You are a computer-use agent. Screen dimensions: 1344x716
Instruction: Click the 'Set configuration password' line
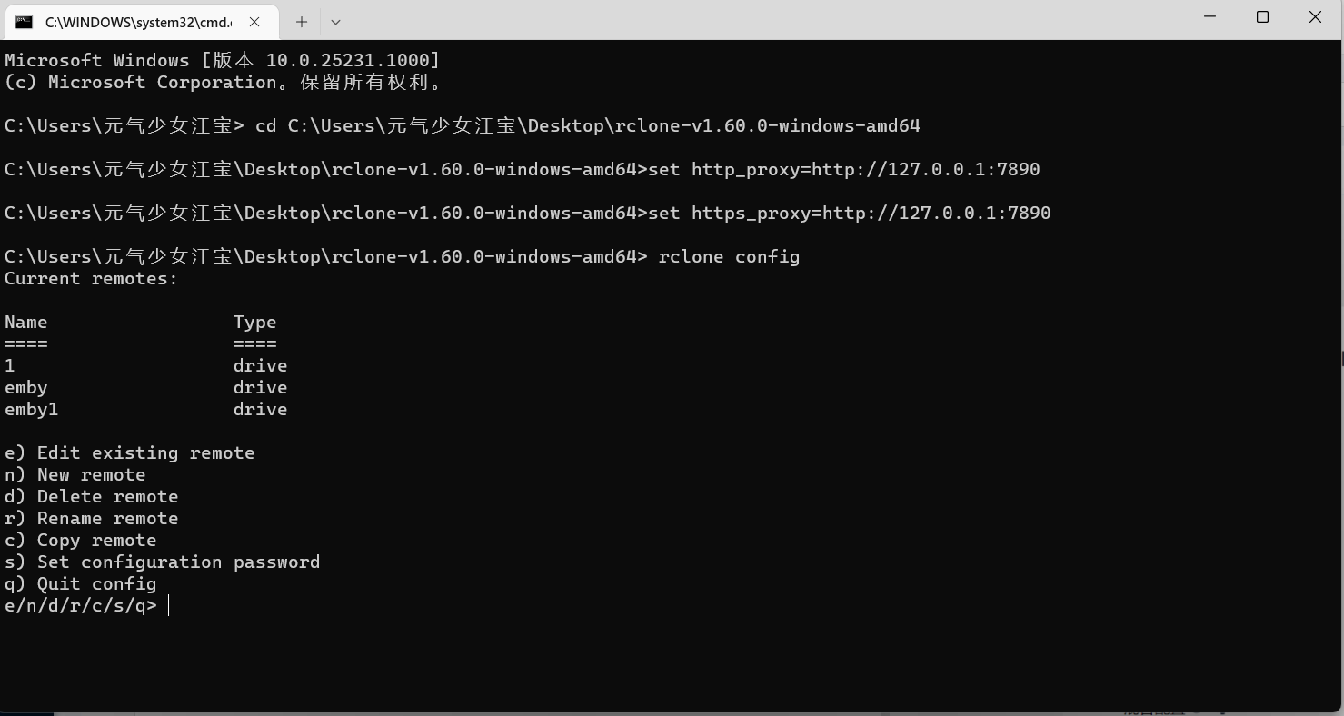162,562
